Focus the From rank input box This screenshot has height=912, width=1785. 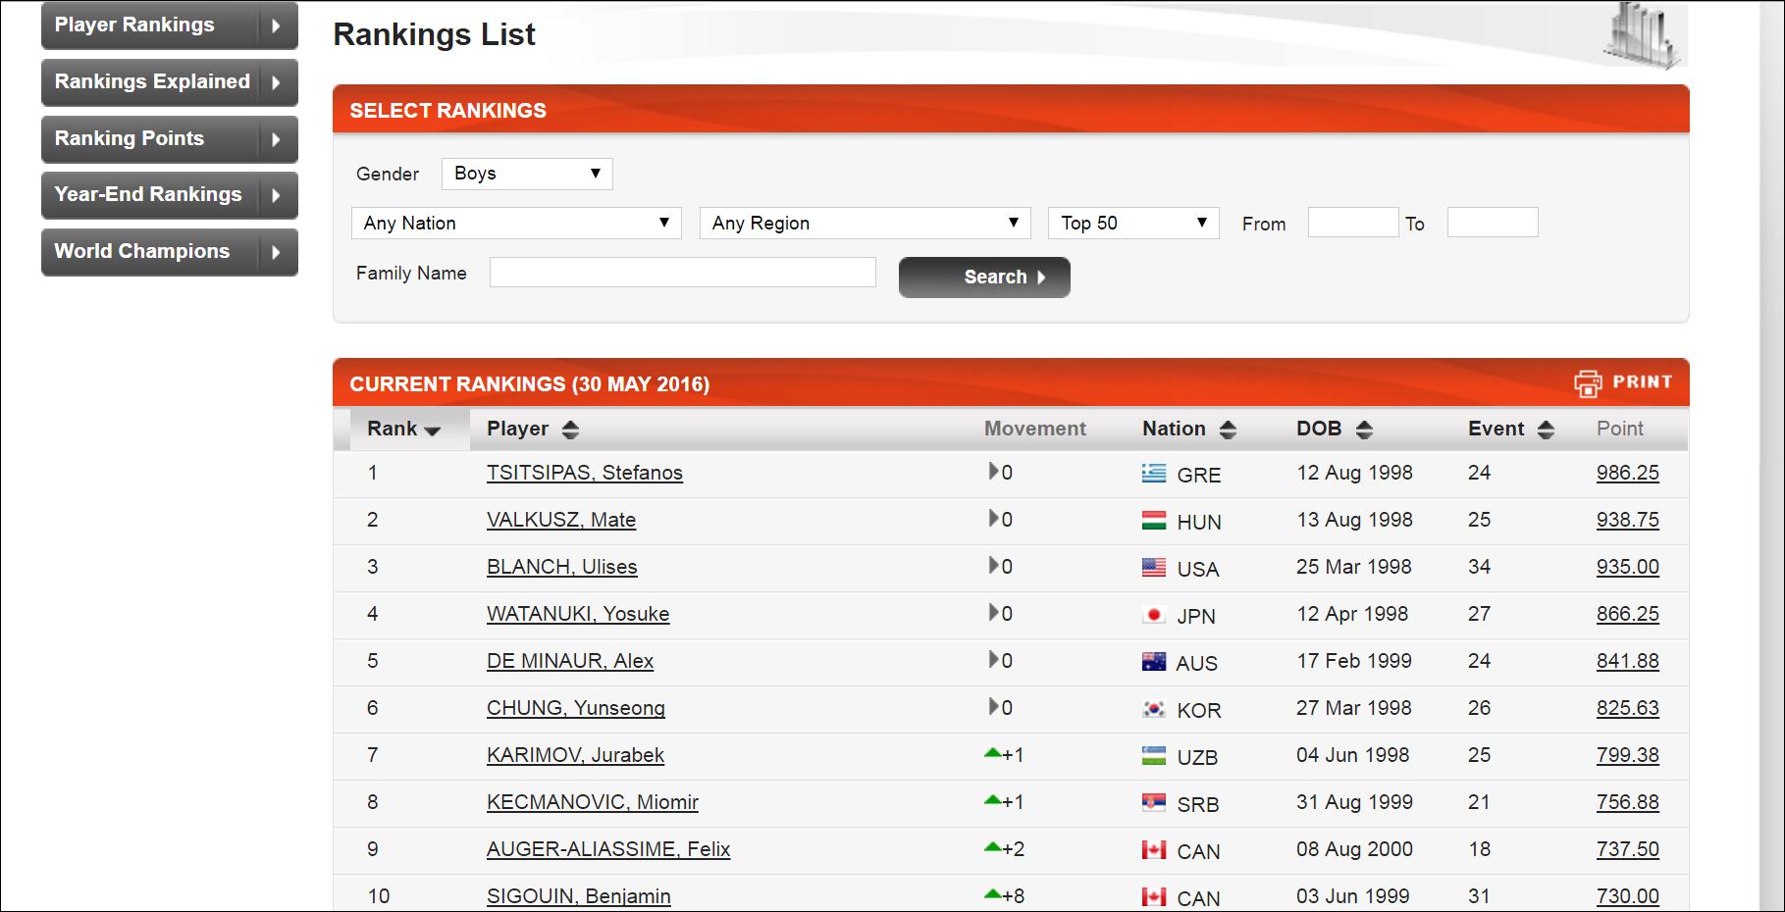pos(1352,223)
